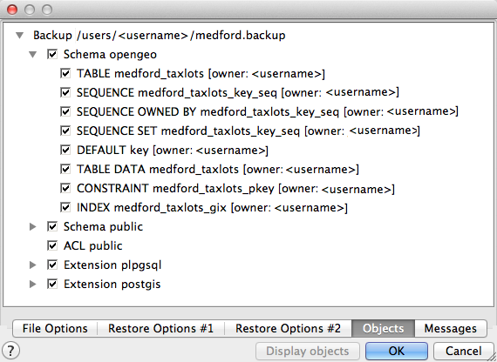Click the OK button
The height and width of the screenshot is (362, 497).
[397, 351]
